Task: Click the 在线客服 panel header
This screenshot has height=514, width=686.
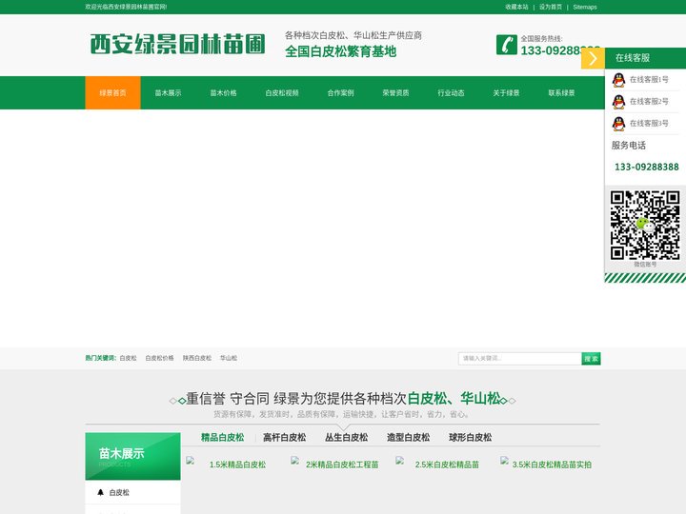Action: tap(645, 58)
